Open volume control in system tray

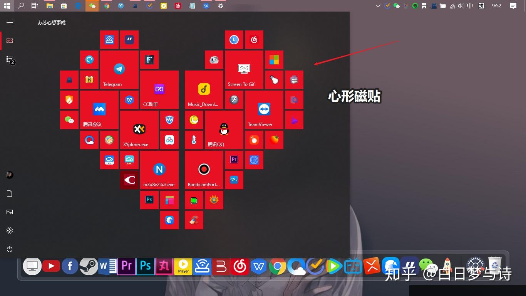tap(461, 6)
